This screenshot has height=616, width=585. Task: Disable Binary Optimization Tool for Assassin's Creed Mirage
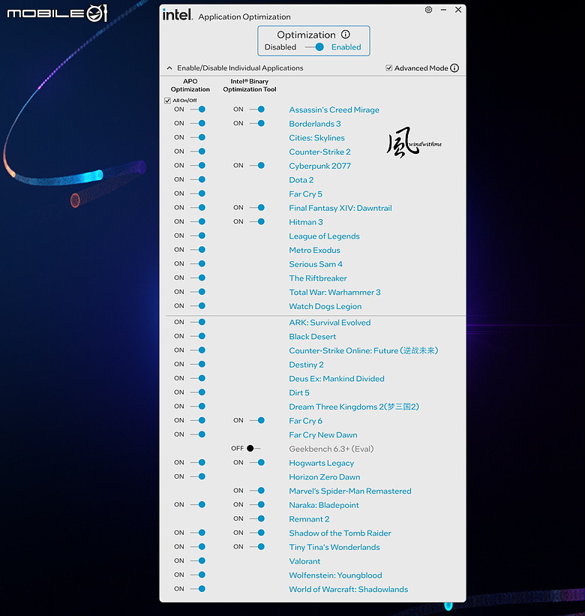click(257, 110)
